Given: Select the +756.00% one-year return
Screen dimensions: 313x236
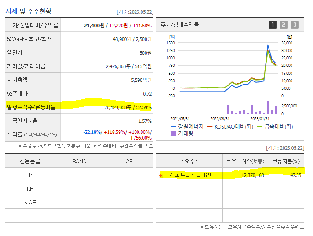Looking at the screenshot, I should [x=141, y=138].
